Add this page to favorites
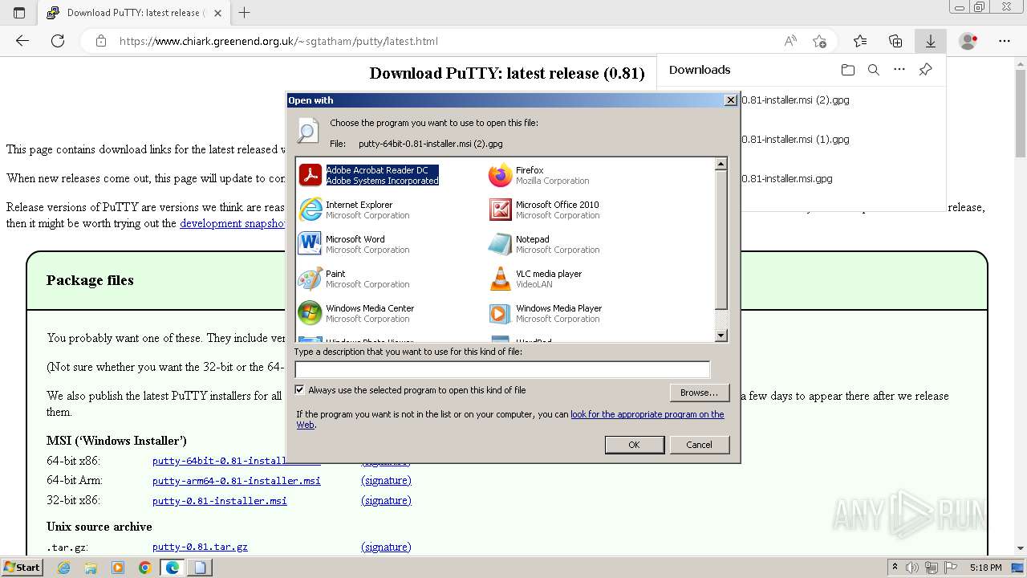The height and width of the screenshot is (578, 1027). coord(819,41)
